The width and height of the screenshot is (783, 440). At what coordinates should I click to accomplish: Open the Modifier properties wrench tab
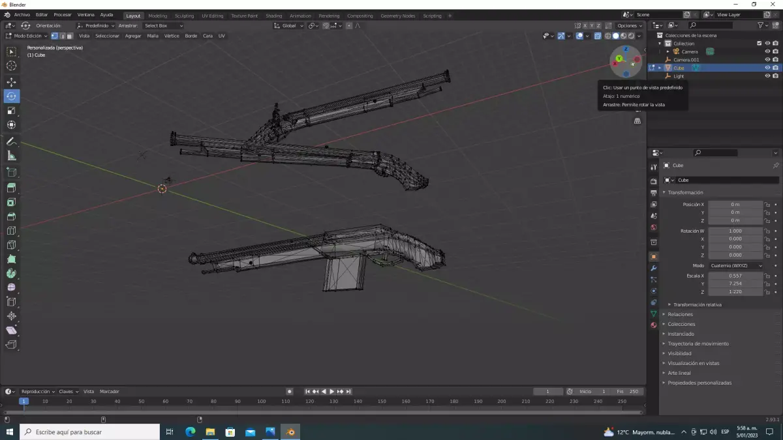coord(653,268)
